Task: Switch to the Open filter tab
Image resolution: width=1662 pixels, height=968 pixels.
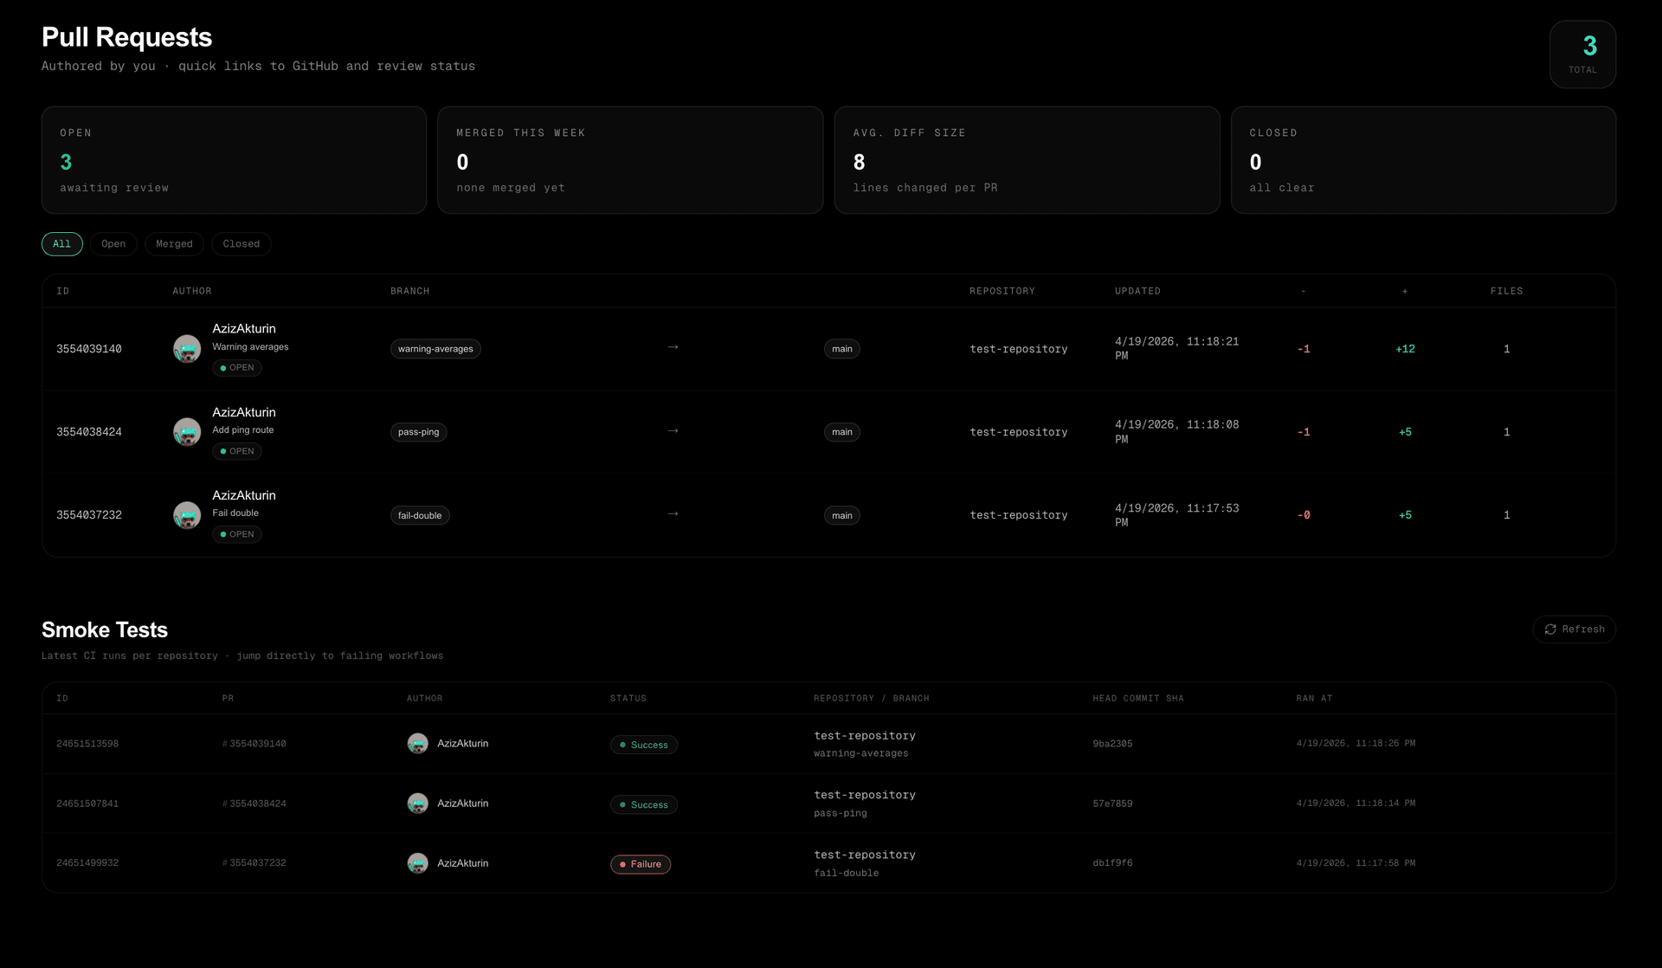Action: 113,244
